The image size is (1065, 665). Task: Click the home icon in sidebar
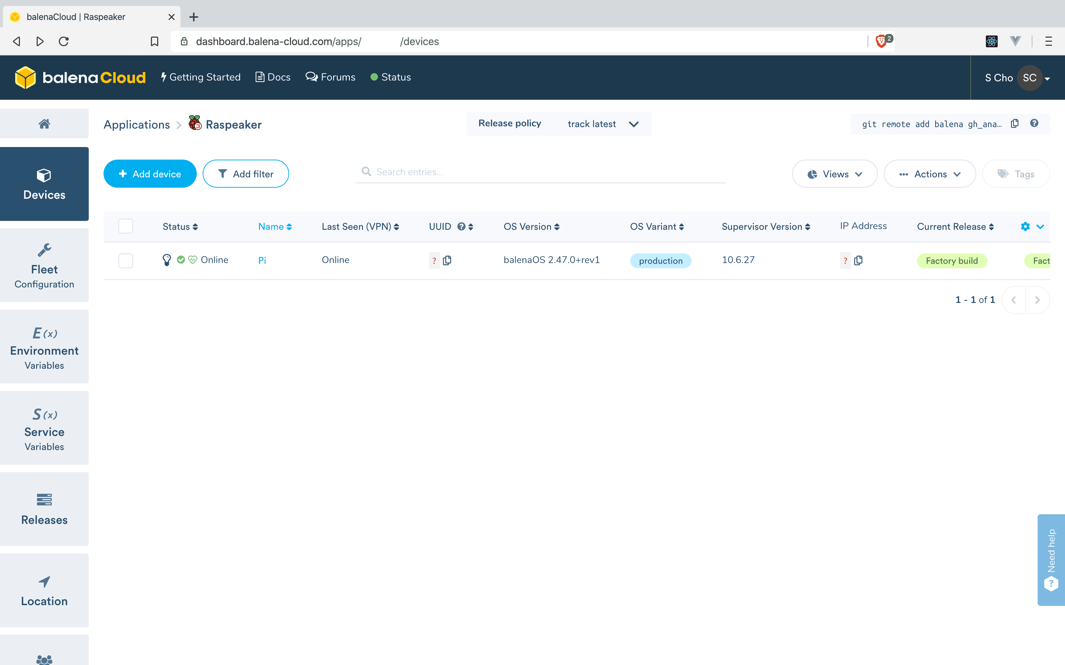[x=44, y=124]
